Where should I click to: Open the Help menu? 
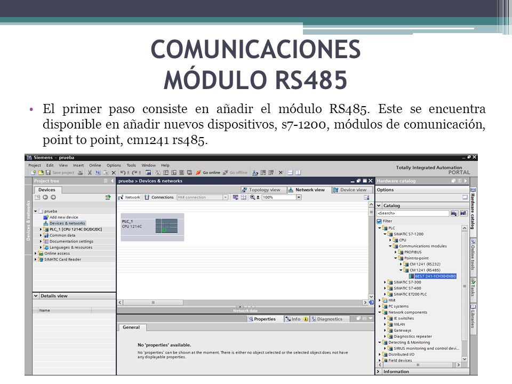165,165
